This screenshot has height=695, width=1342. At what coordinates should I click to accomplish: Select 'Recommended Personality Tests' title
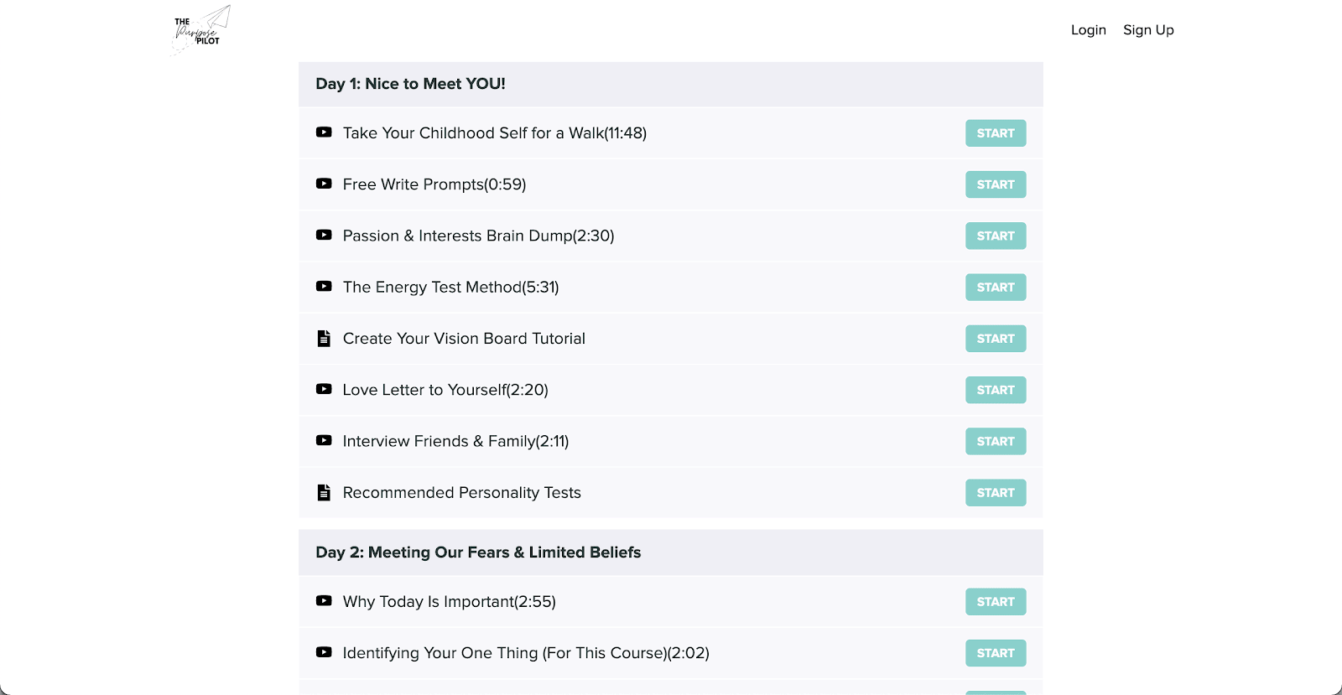coord(461,493)
